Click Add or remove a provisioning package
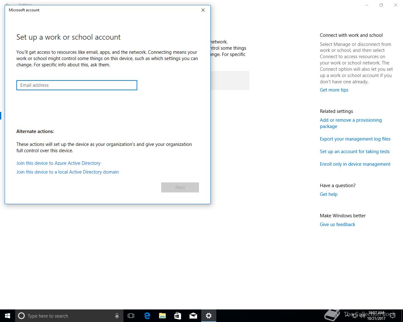The width and height of the screenshot is (403, 322). (351, 123)
